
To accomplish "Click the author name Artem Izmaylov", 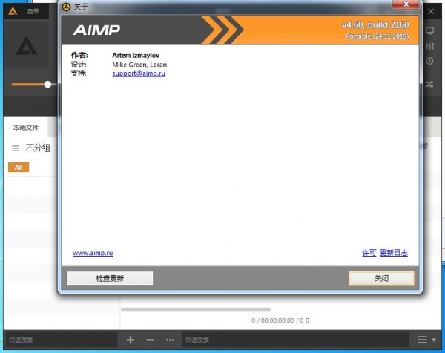I will (136, 56).
